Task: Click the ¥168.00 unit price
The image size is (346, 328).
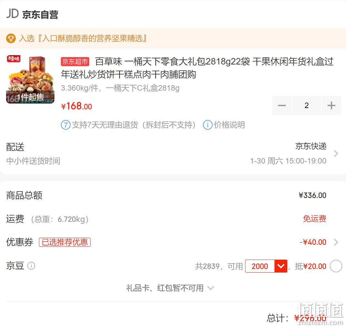Action: (x=76, y=106)
